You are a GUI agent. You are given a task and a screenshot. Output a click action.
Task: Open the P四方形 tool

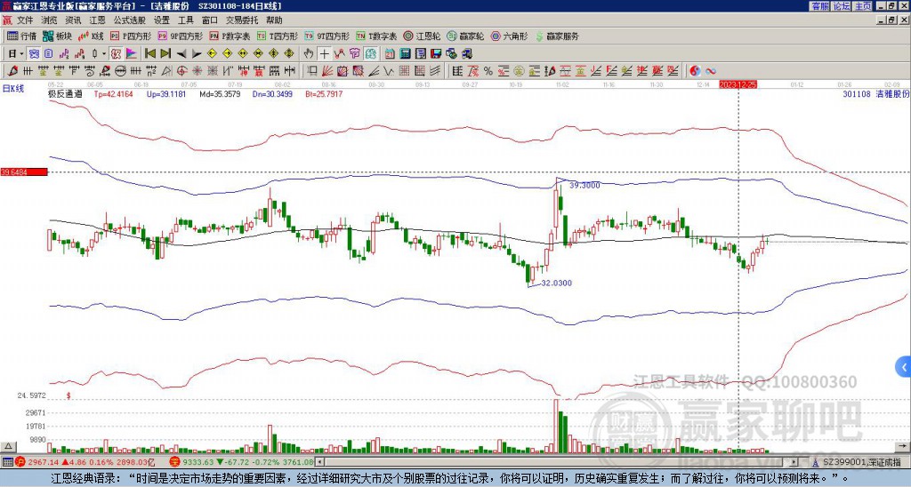[x=132, y=36]
